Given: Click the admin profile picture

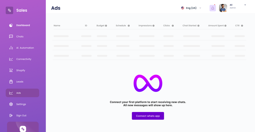Looking at the screenshot, I should (223, 8).
